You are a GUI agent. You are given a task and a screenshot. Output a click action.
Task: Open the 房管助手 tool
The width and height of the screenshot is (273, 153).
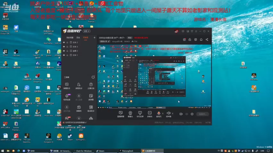(79, 86)
